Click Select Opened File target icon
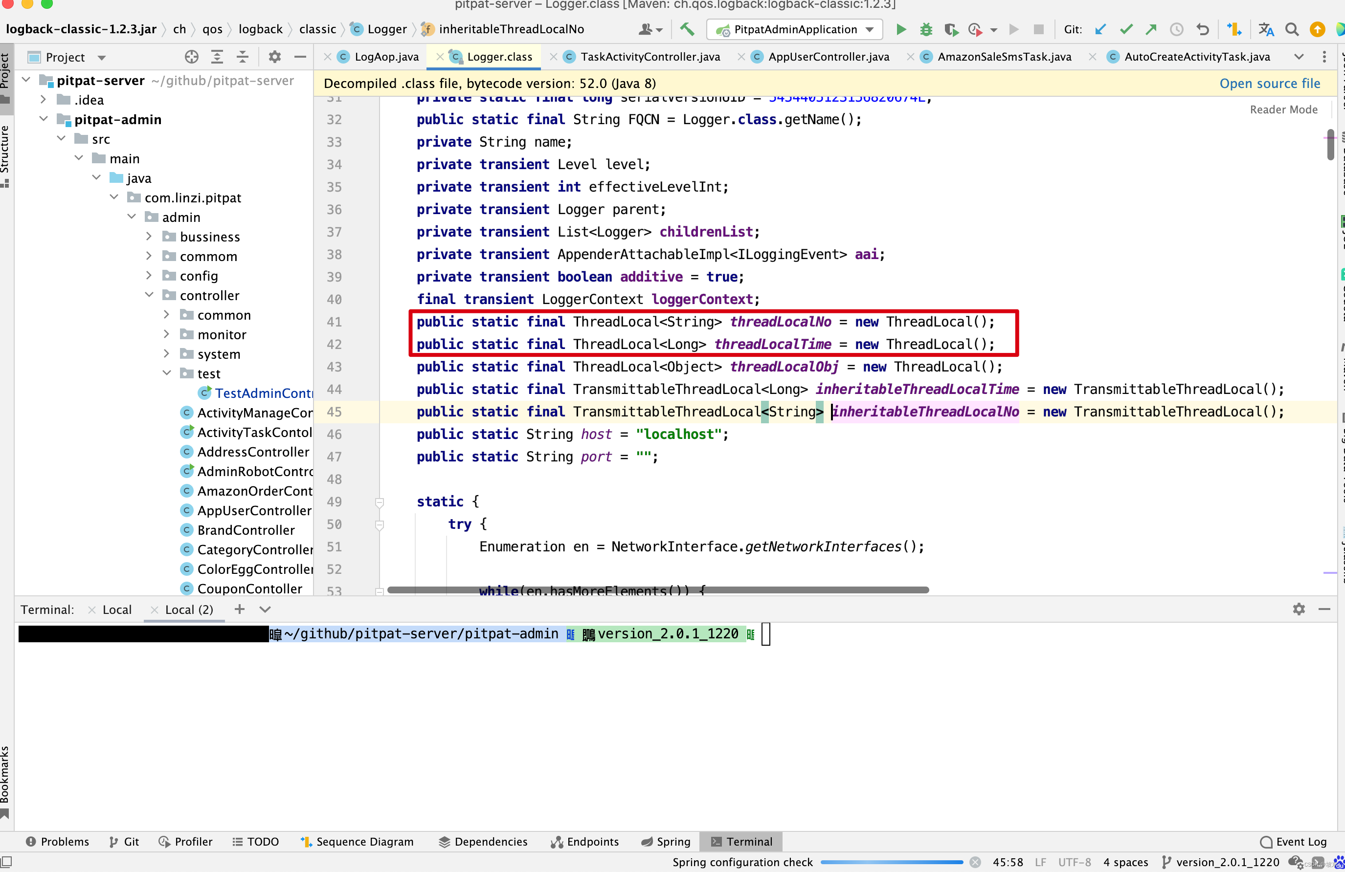The width and height of the screenshot is (1345, 872). point(192,57)
